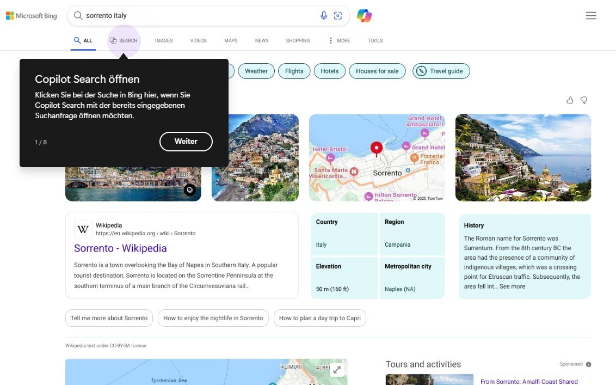Open the coastal sea view photo thumbnail
The width and height of the screenshot is (616, 385).
523,158
